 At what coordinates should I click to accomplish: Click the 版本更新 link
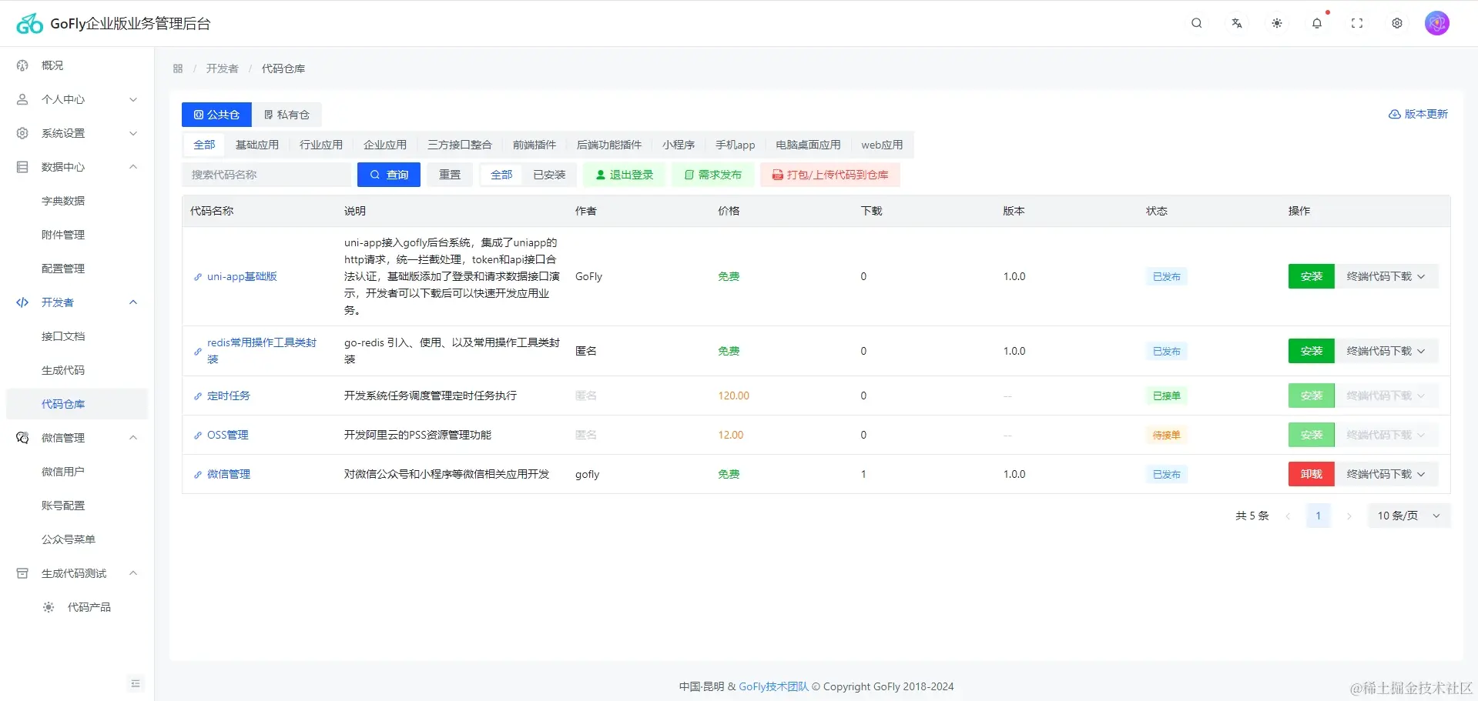tap(1419, 114)
